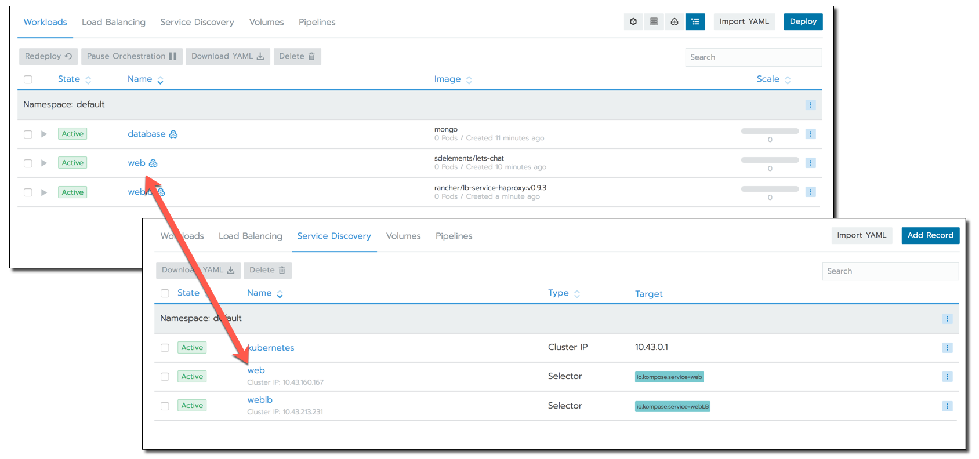
Task: Open Volumes tab in the front window
Action: (x=404, y=236)
